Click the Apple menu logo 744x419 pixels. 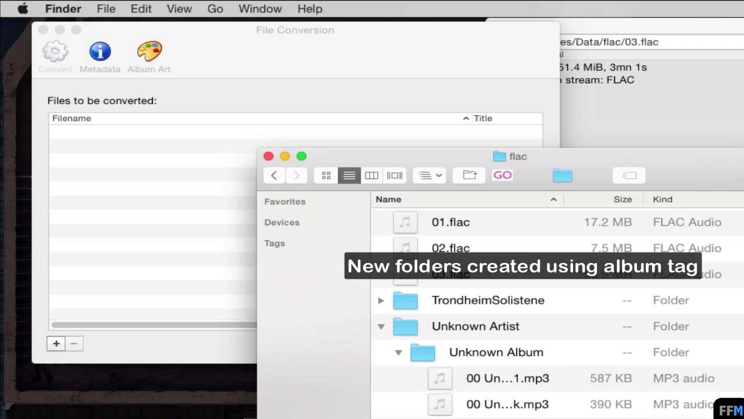(22, 9)
